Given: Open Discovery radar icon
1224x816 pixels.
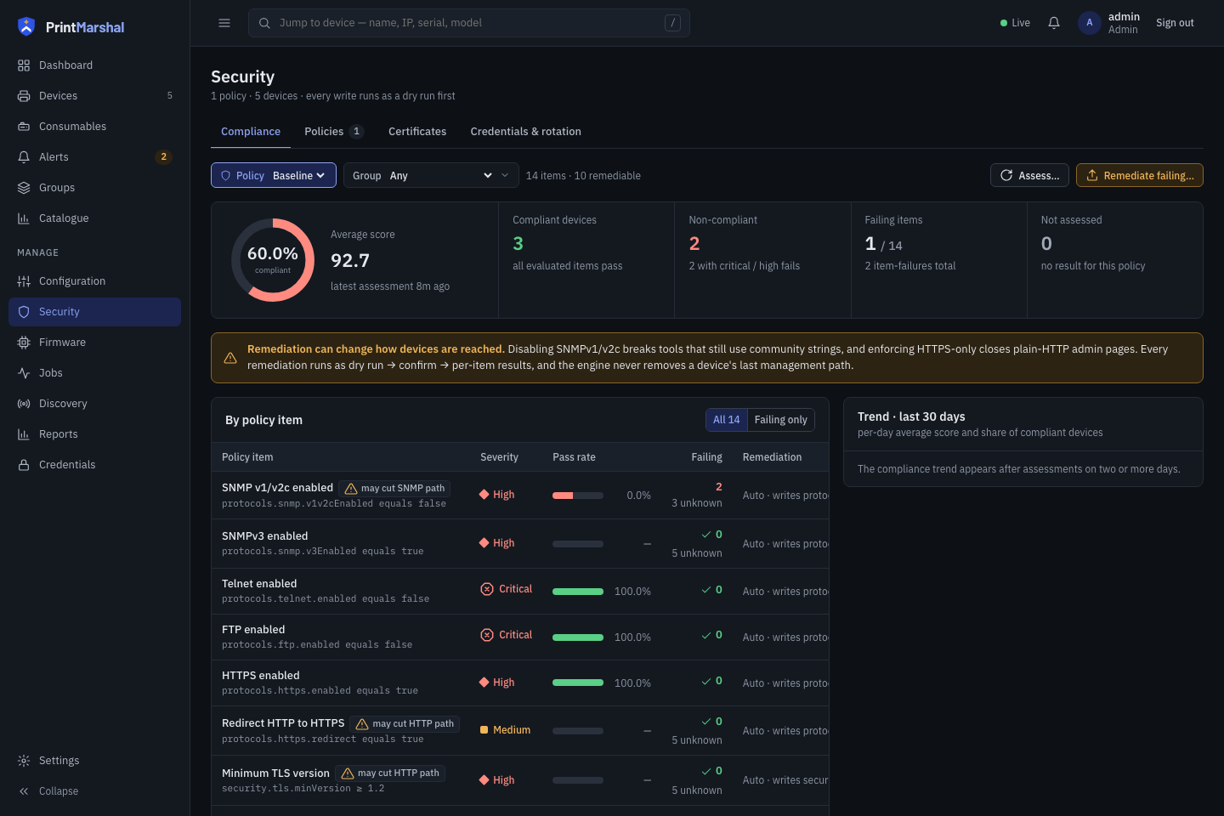Looking at the screenshot, I should click(x=24, y=404).
